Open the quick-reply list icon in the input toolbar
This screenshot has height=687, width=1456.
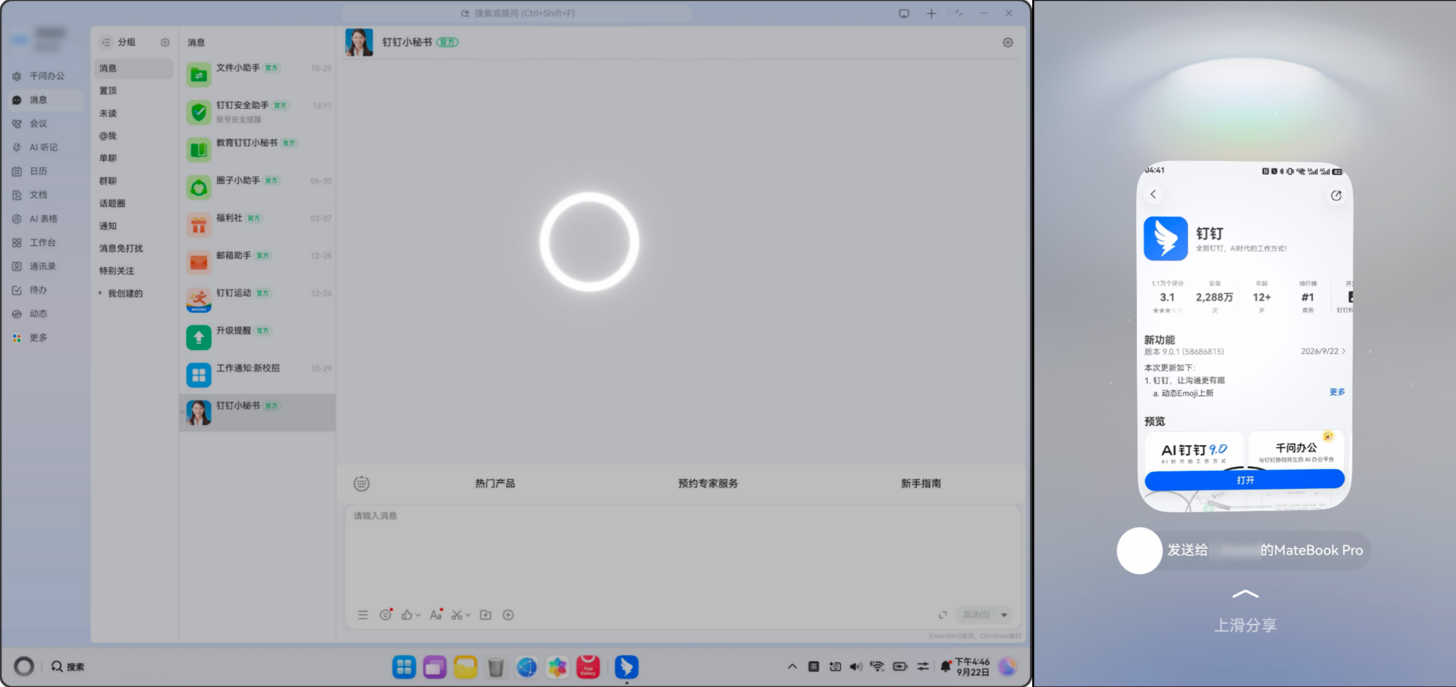tap(363, 615)
